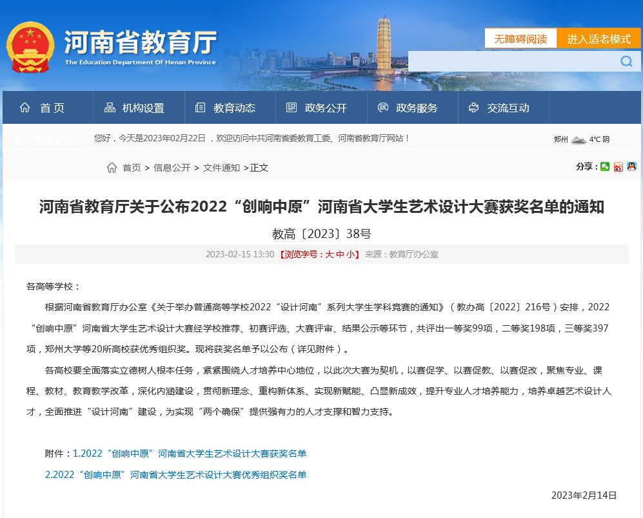This screenshot has height=518, width=643.
Task: Click the 无障碍阅读 accessibility button
Action: 520,39
